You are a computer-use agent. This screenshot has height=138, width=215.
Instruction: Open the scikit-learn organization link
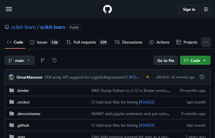(x=23, y=27)
